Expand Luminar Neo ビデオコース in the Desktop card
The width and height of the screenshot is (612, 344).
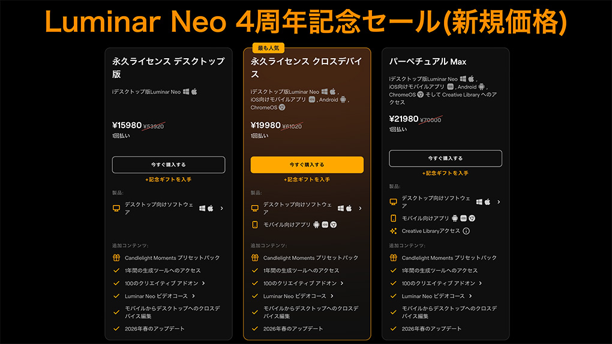tap(194, 296)
